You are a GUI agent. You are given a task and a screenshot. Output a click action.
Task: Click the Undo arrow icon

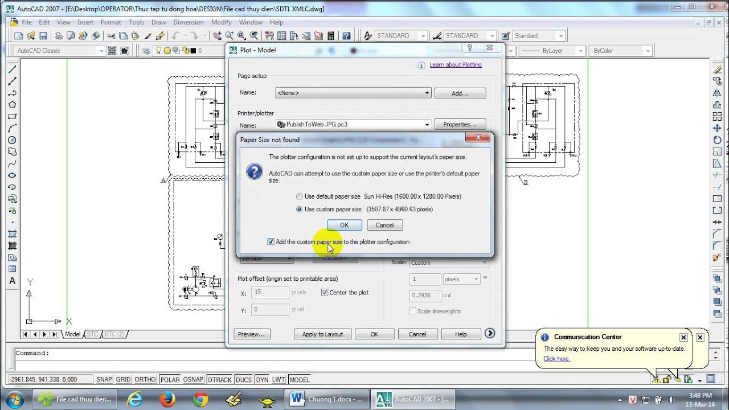click(175, 35)
